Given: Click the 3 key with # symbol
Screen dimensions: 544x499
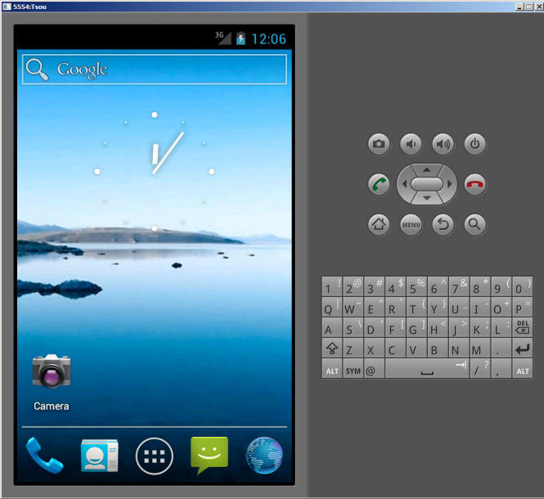Looking at the screenshot, I should click(x=375, y=286).
